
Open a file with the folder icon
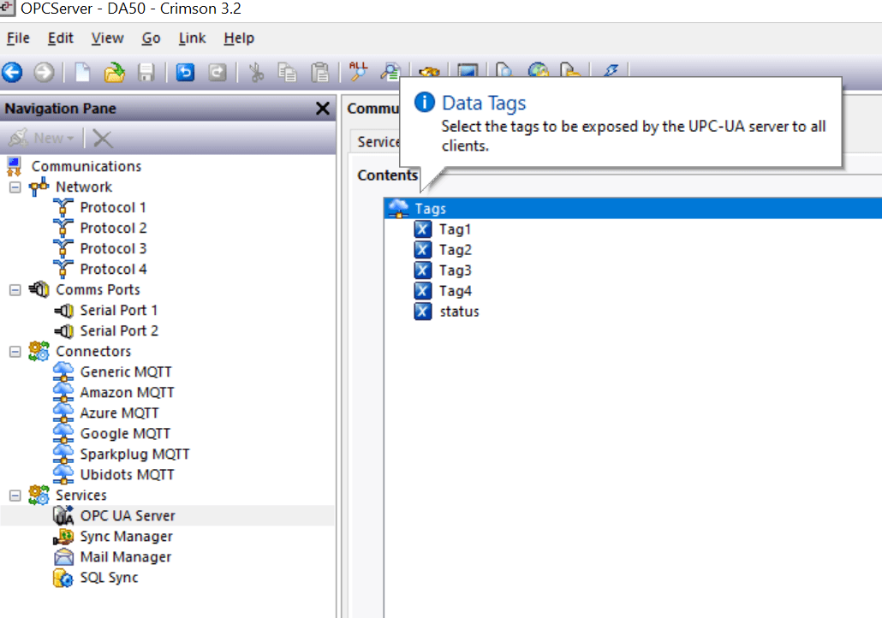tap(114, 73)
